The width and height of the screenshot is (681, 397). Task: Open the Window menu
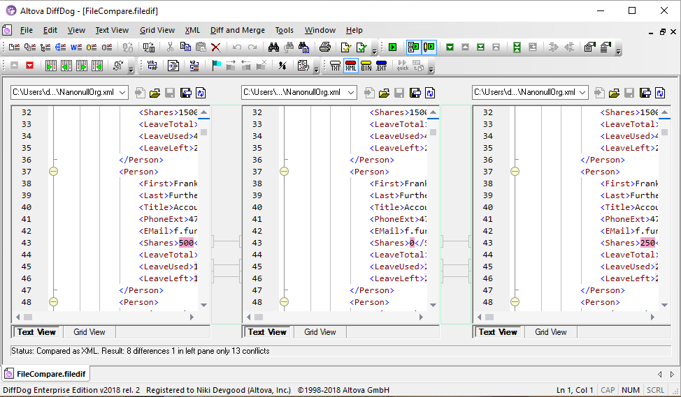[x=320, y=30]
